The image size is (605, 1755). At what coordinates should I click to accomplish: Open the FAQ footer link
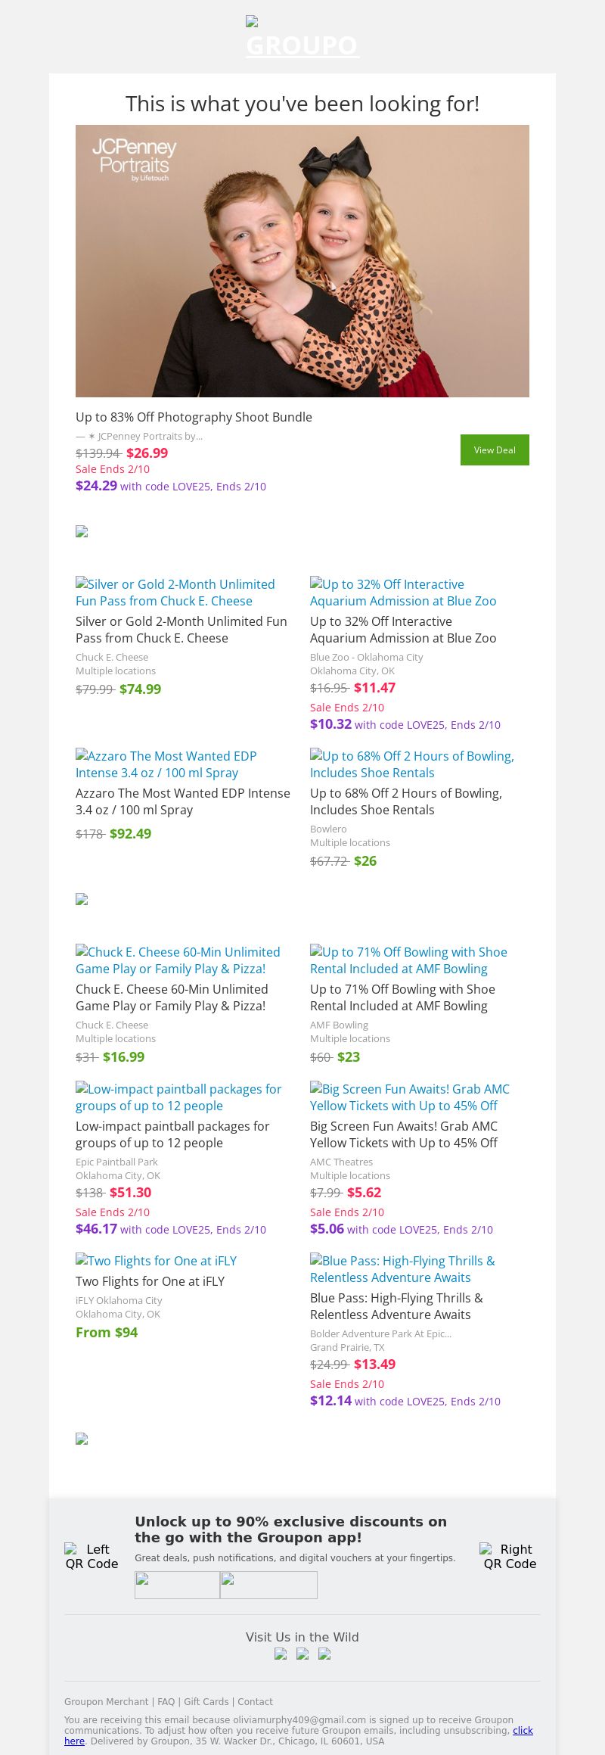pos(166,1701)
